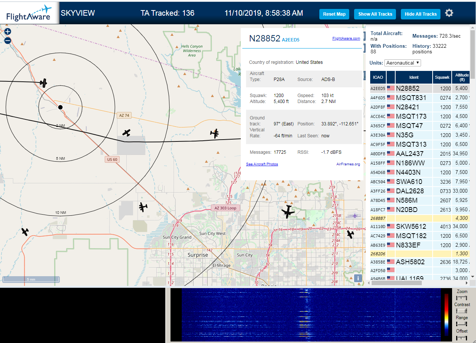The image size is (476, 343).
Task: Select aircraft icon below the AZ 74 label
Action: [127, 132]
